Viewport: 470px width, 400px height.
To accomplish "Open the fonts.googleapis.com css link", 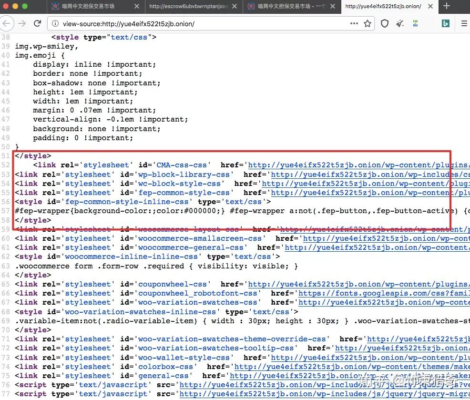I will click(x=384, y=293).
